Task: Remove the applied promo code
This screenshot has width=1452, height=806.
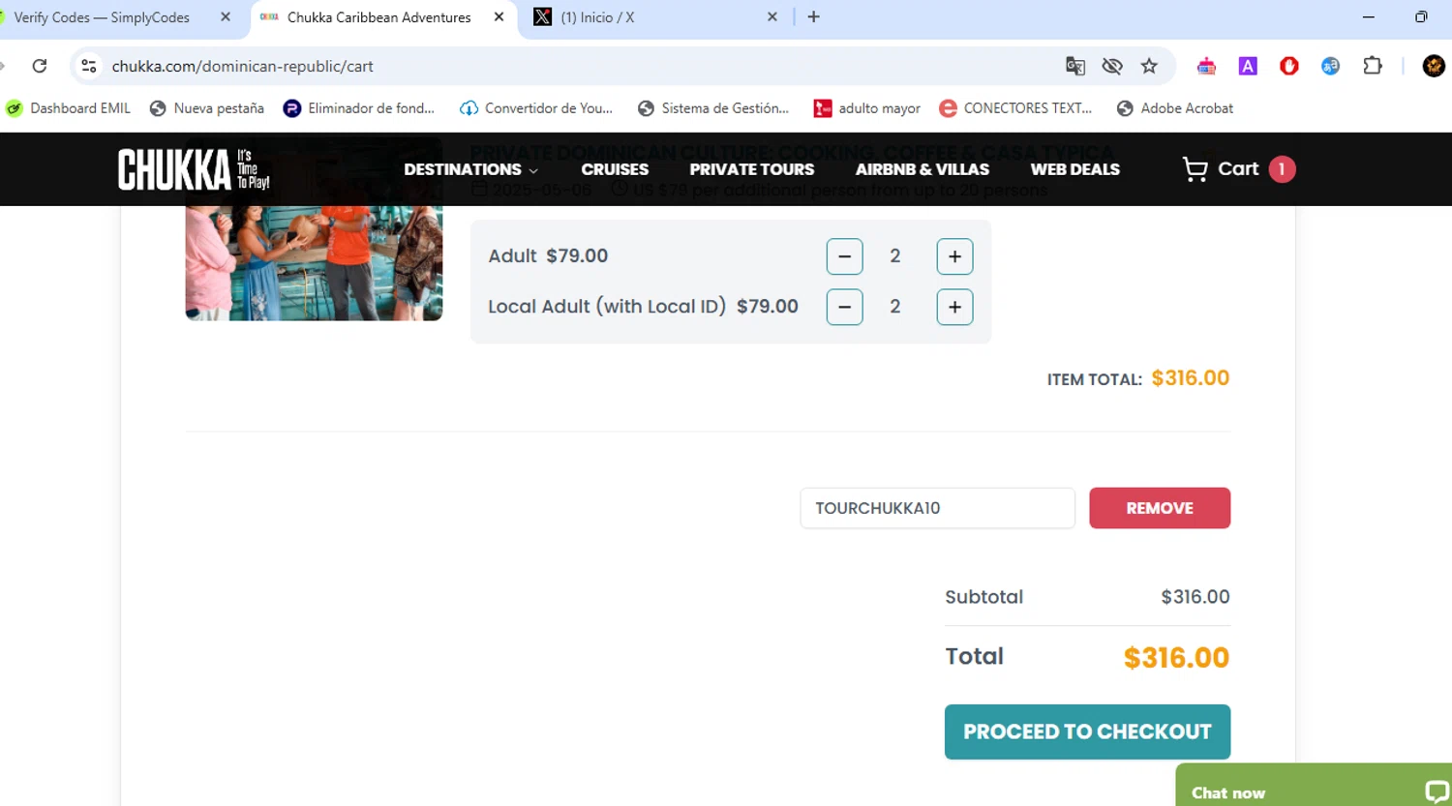Action: tap(1160, 508)
